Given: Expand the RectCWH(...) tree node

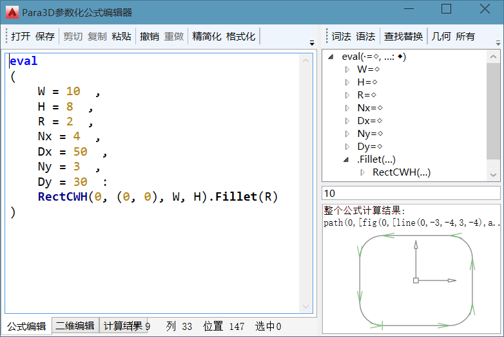Looking at the screenshot, I should (363, 172).
